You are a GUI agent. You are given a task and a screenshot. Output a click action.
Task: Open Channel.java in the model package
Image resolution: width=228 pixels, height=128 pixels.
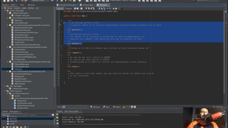(20, 50)
